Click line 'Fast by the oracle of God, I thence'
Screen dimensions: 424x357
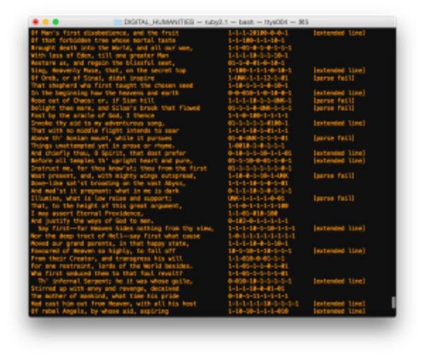93,116
